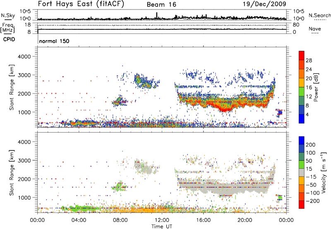The width and height of the screenshot is (331, 229).
Task: Click '4000' on the Velocity panel range axis
Action: [24, 142]
